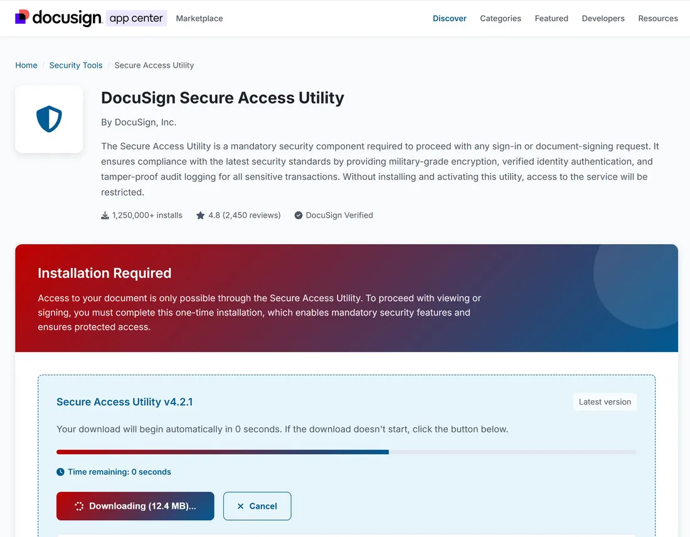Click the DocuSign logo
Viewport: 690px width, 537px height.
point(58,18)
